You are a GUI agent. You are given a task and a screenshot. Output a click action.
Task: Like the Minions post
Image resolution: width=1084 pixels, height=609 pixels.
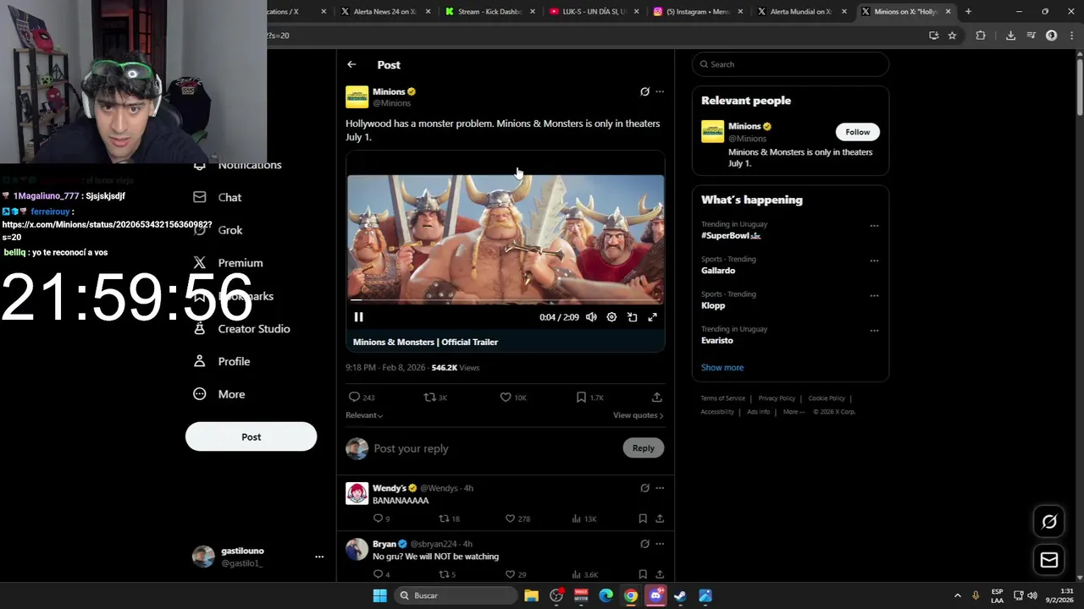point(513,397)
